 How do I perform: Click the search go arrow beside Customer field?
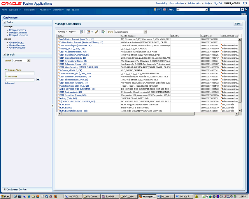coord(38,79)
